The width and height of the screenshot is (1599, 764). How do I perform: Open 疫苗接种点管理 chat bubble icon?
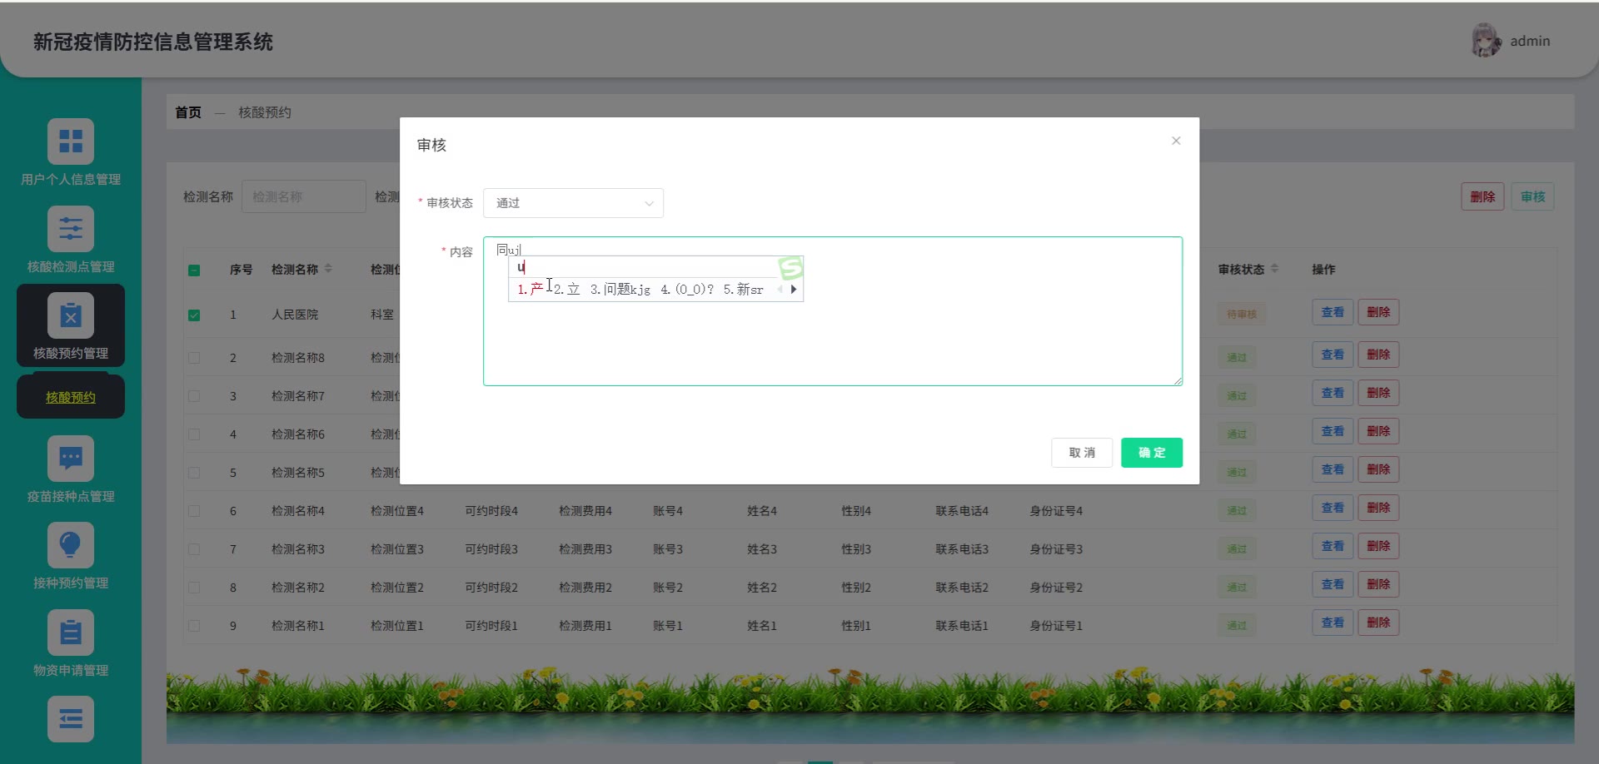pos(71,459)
